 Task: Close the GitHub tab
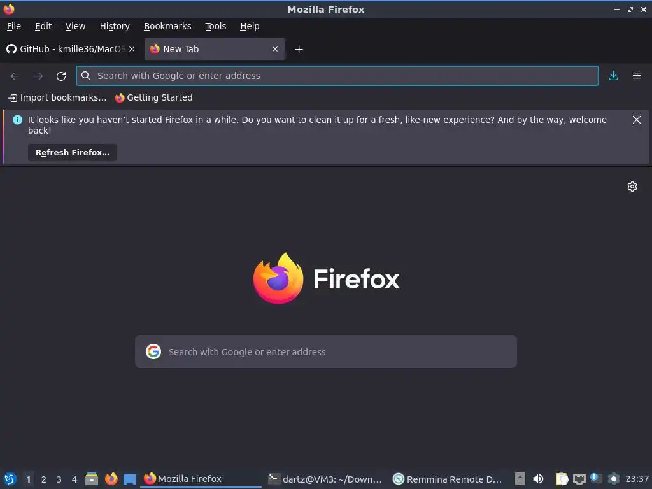(x=132, y=49)
